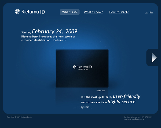This screenshot has height=128, width=161.
Task: Click the Rietumu ID logo in the header
Action: [x=30, y=12]
